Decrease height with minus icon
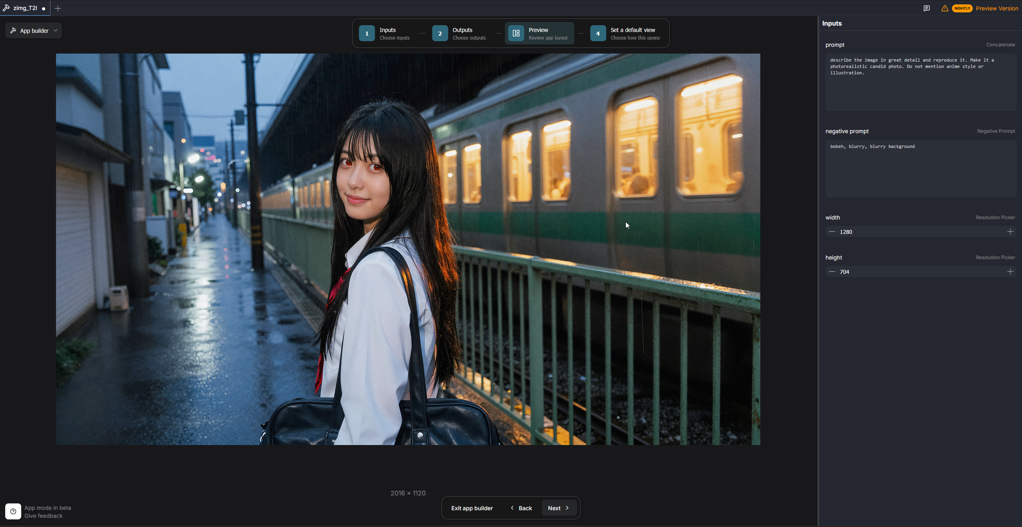 (832, 272)
